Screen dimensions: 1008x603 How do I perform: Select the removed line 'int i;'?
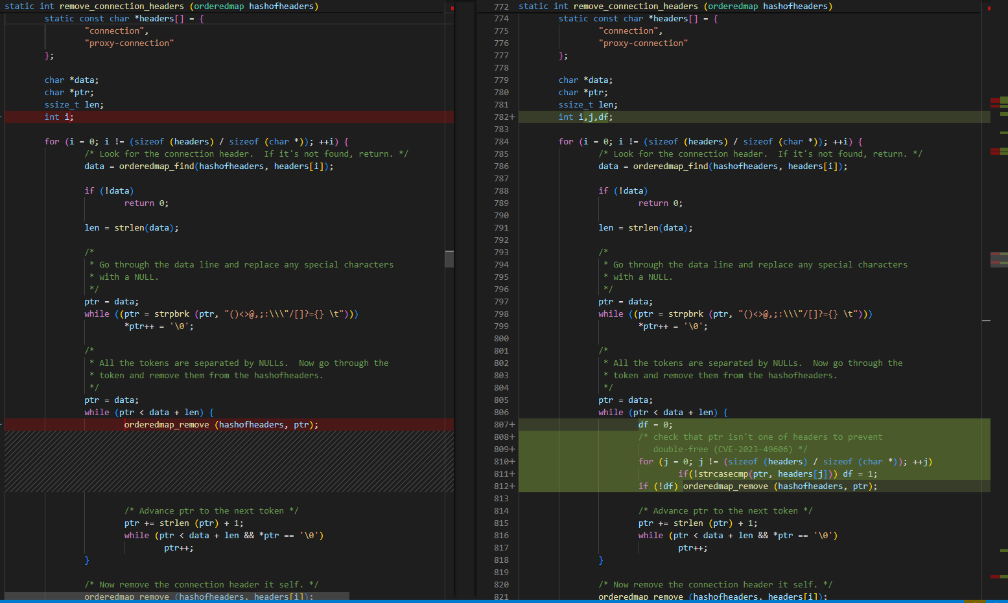point(59,117)
